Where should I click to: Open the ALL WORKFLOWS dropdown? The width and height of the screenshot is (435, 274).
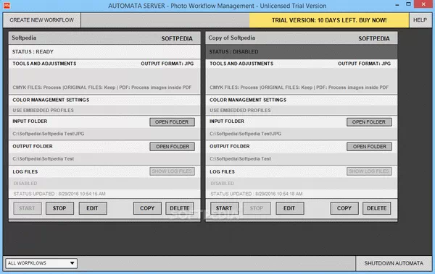click(x=41, y=263)
